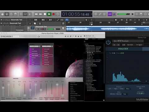Click the ペースト paste button in MultiMeter
The height and width of the screenshot is (112, 149).
(139, 45)
